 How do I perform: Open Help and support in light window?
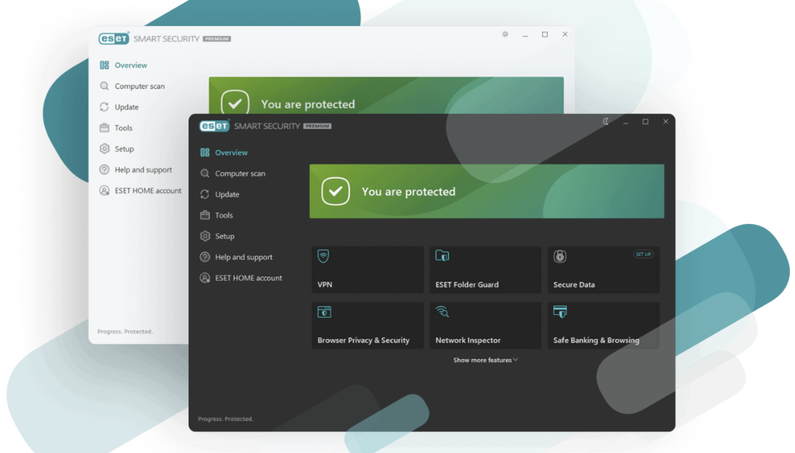click(x=143, y=170)
